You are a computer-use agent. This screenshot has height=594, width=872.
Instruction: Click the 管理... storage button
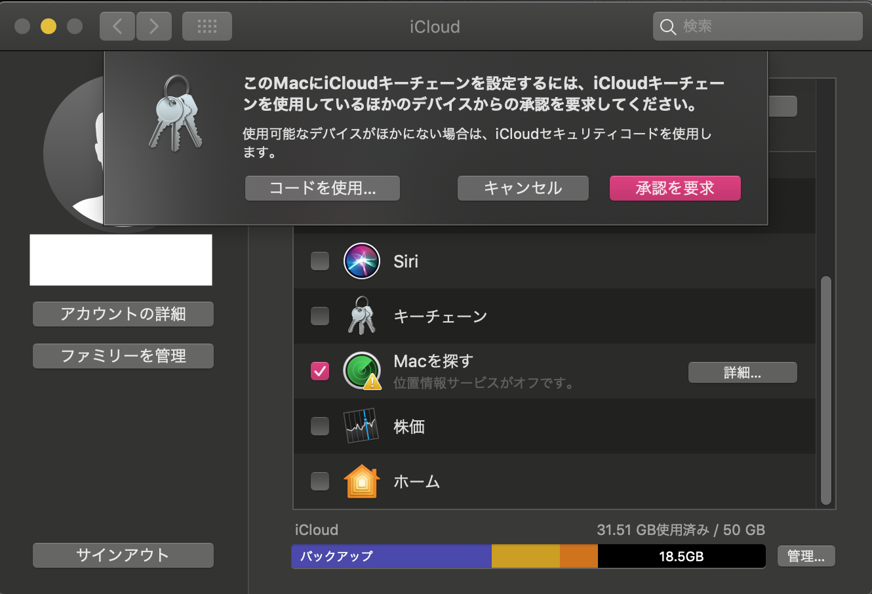(x=806, y=556)
